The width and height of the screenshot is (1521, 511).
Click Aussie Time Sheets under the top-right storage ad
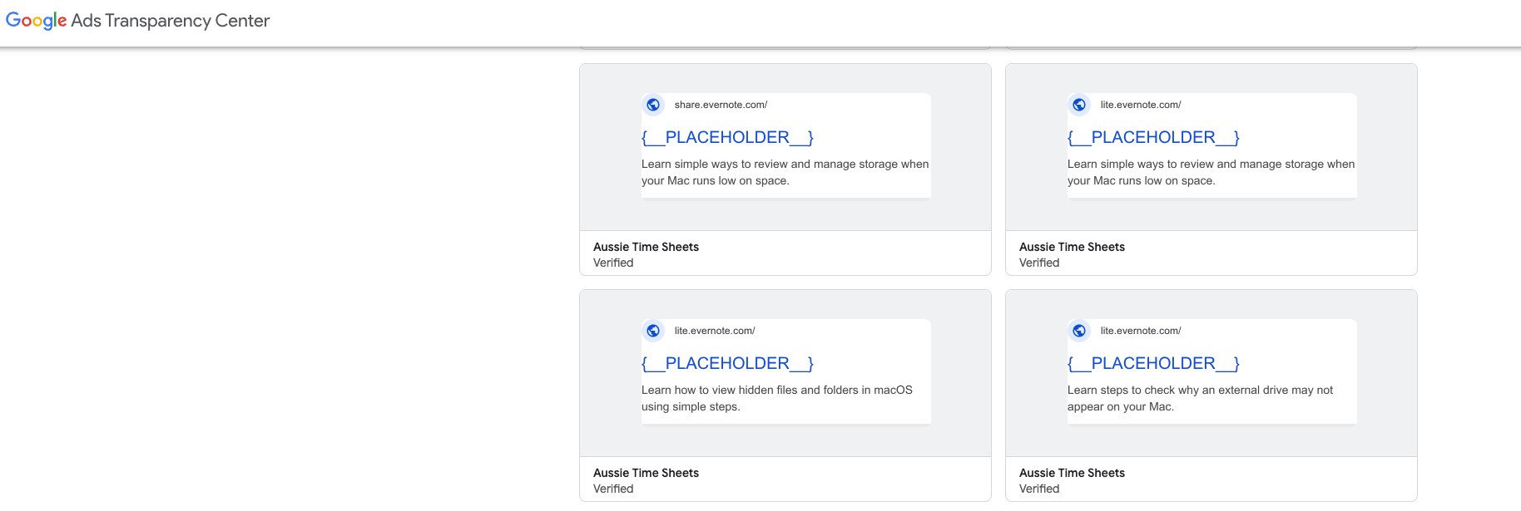tap(1072, 247)
